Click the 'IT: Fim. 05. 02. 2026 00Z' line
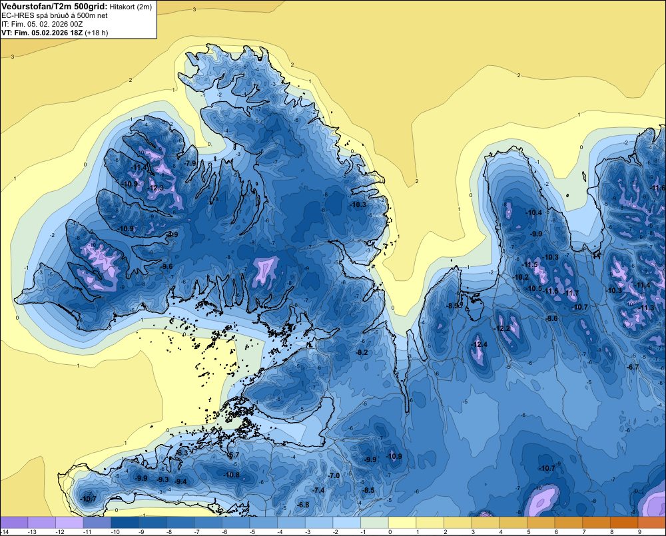This screenshot has height=536, width=666. pos(42,24)
